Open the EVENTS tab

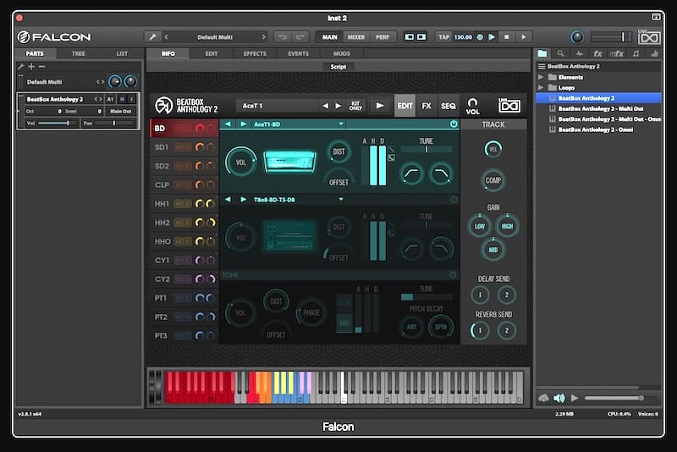click(x=299, y=53)
